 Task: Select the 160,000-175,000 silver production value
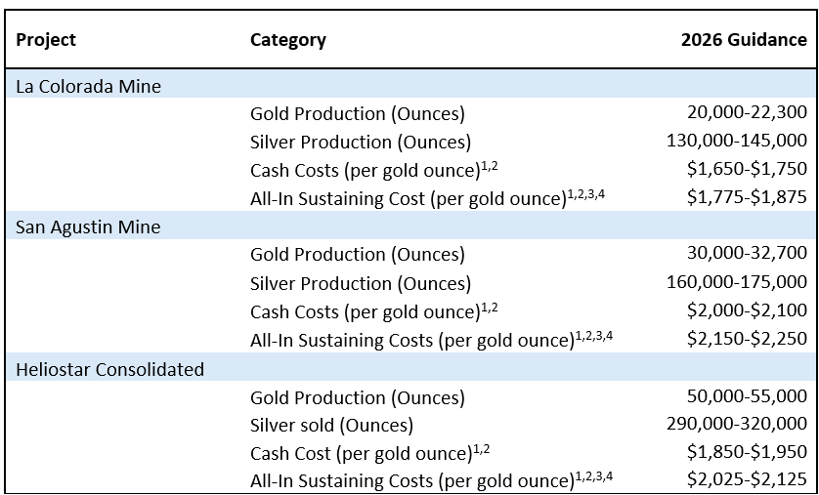pyautogui.click(x=737, y=282)
